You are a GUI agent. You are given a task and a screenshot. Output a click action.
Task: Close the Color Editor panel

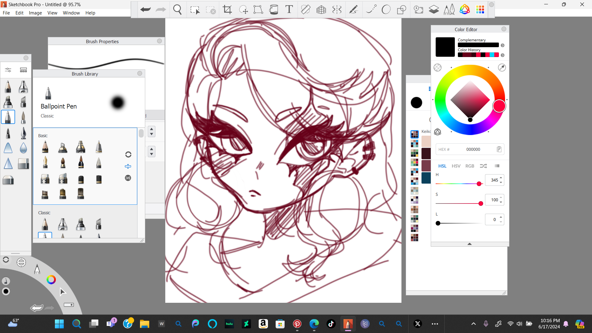click(504, 29)
